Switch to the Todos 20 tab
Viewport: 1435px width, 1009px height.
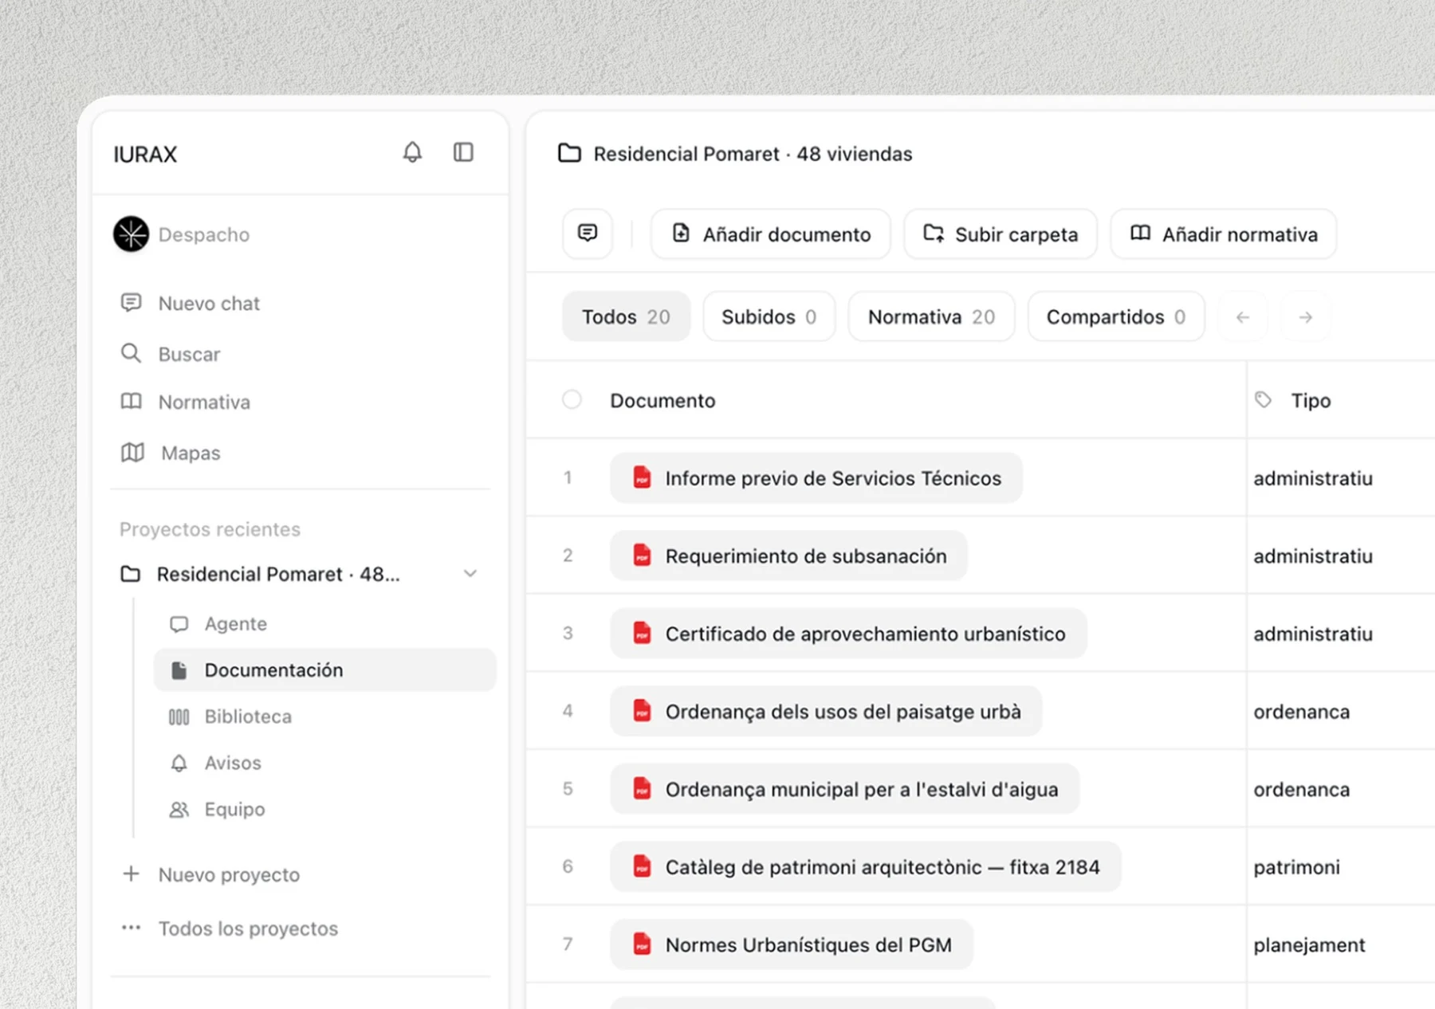point(626,317)
